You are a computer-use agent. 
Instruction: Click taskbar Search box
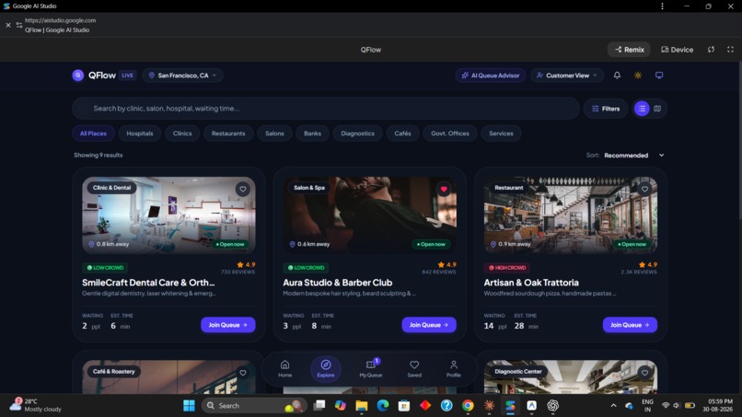[254, 406]
